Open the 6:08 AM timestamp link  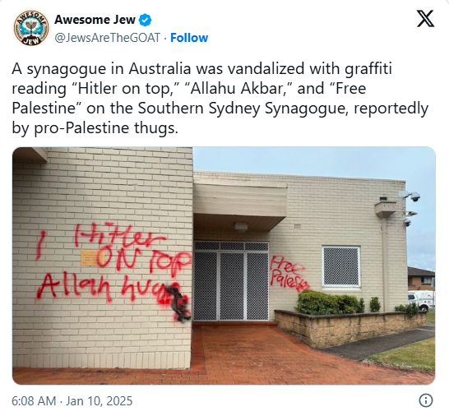[34, 401]
